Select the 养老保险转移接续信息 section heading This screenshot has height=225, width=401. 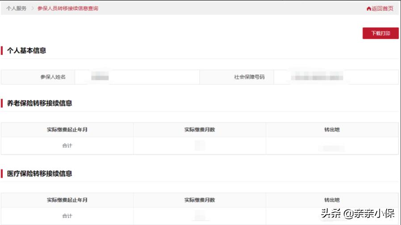pos(40,103)
